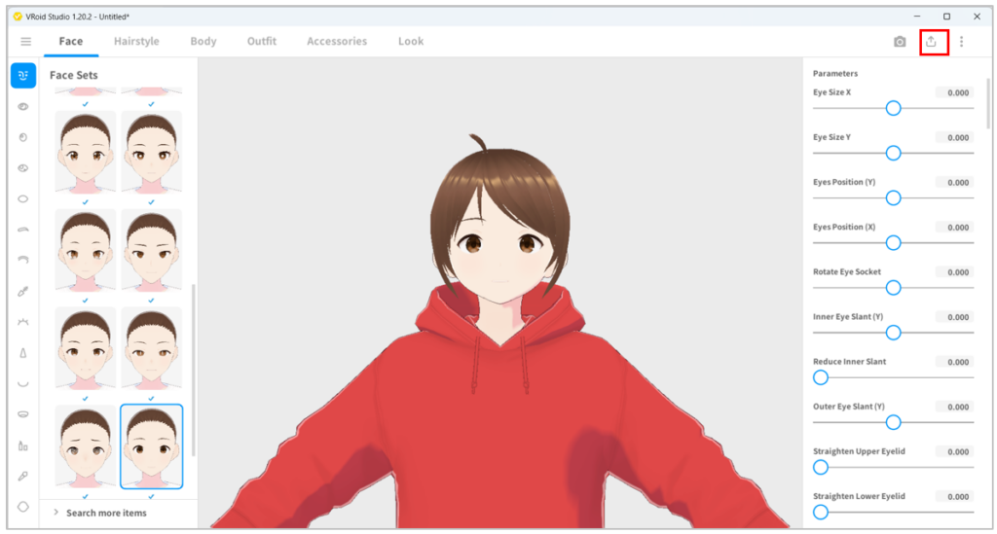Open the Outfit tab
This screenshot has width=997, height=534.
tap(261, 42)
